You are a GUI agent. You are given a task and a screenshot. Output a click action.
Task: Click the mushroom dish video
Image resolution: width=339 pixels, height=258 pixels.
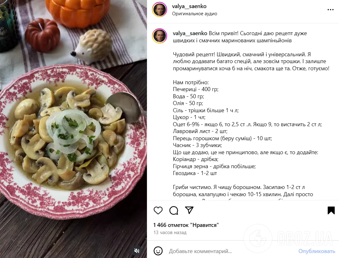(x=73, y=129)
